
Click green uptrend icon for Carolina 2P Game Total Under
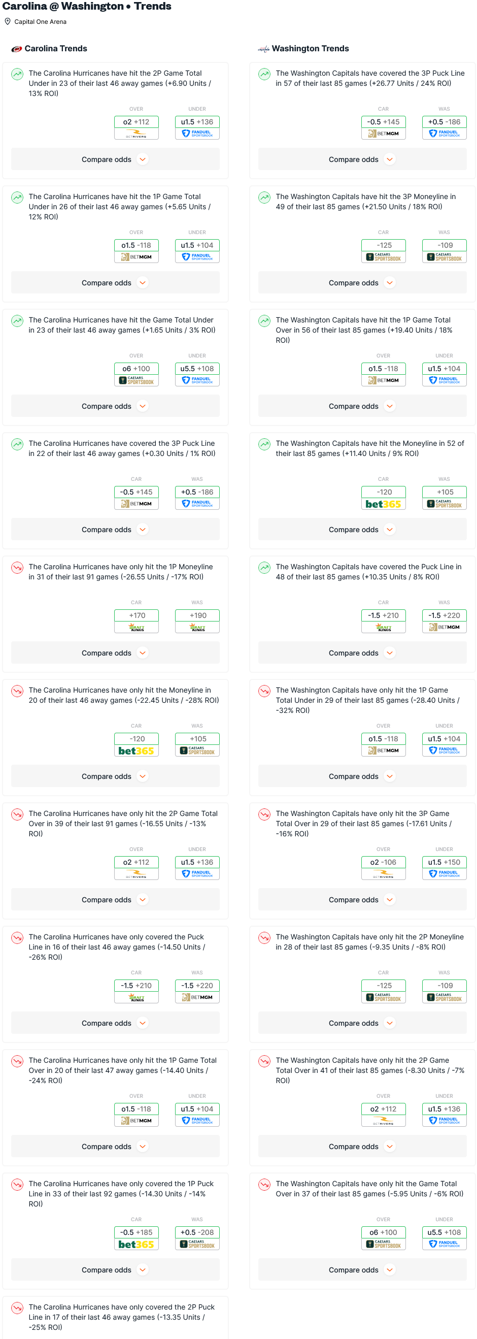point(17,74)
